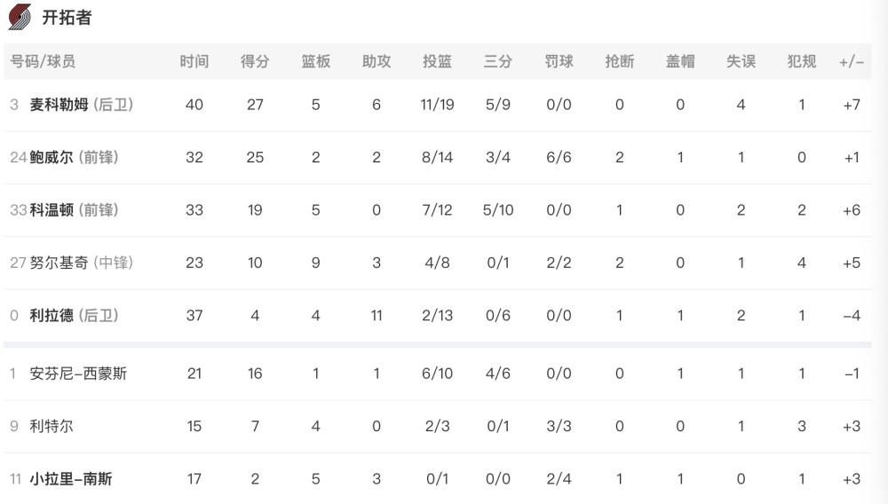Select the 盖帽 column header
888x504 pixels.
(x=680, y=61)
